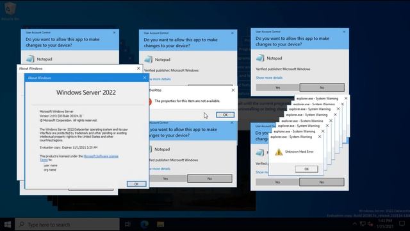Click 'The properties for this item are not available' text

(187, 101)
